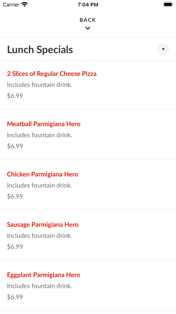This screenshot has width=176, height=314.
Task: Click the fountain drink description under Sausage Hero
Action: 40,235
